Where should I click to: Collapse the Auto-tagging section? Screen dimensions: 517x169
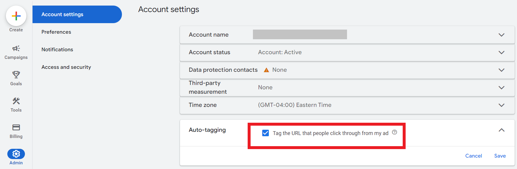(x=501, y=129)
